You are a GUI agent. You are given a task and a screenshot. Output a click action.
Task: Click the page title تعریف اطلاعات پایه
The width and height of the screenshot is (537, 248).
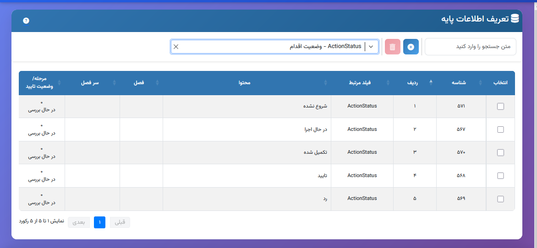(475, 19)
